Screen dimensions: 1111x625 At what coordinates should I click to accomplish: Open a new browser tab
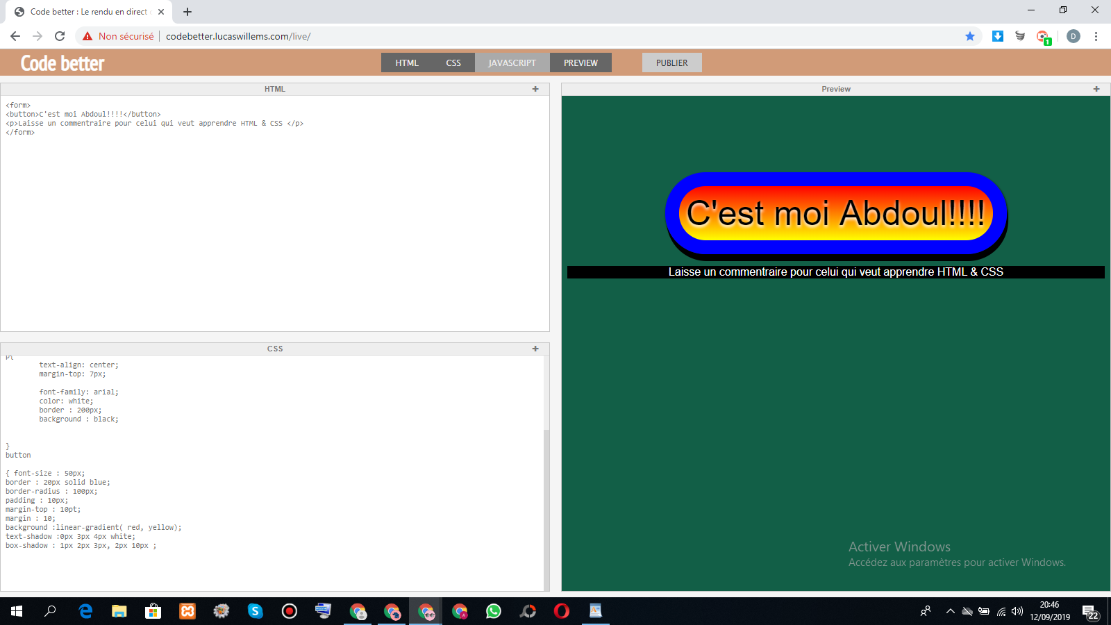pyautogui.click(x=187, y=12)
